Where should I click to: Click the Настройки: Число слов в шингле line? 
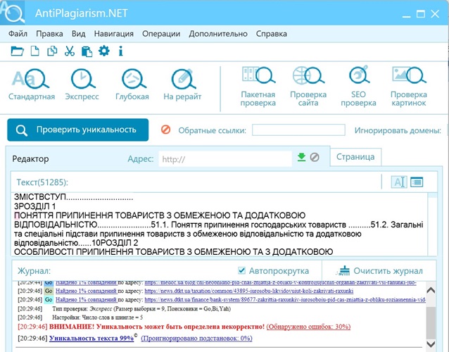(x=97, y=318)
